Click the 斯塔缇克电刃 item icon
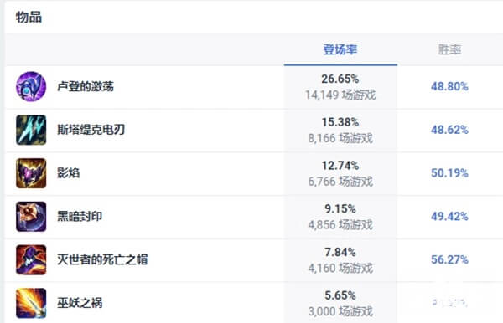This screenshot has width=503, height=323. (x=31, y=130)
